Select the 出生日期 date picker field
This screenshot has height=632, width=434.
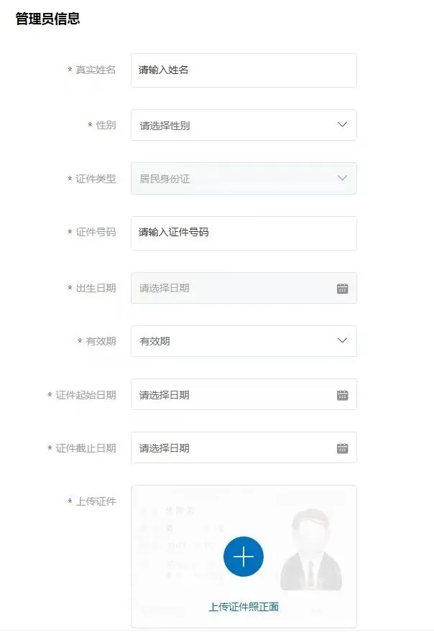(244, 288)
